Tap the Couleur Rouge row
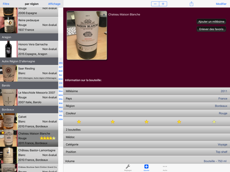This screenshot has height=172, width=230. point(147,113)
